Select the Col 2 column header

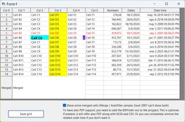pos(40,10)
